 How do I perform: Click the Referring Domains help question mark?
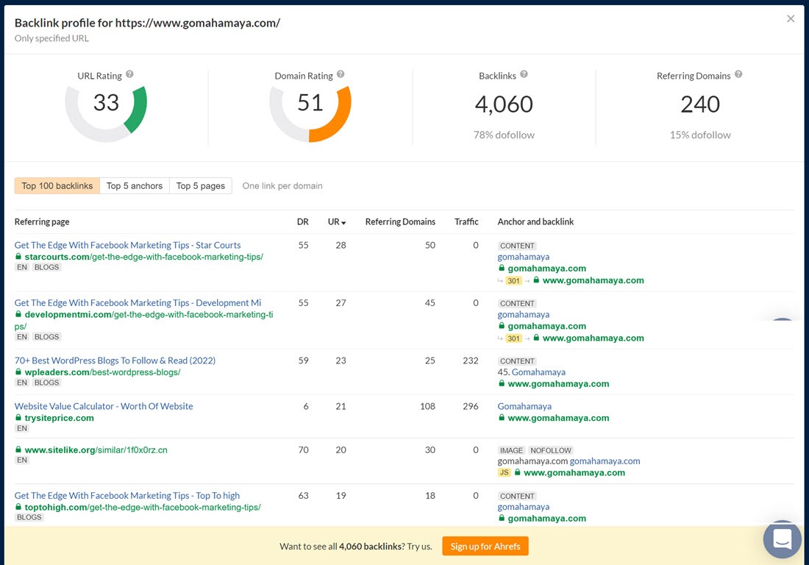pyautogui.click(x=738, y=74)
